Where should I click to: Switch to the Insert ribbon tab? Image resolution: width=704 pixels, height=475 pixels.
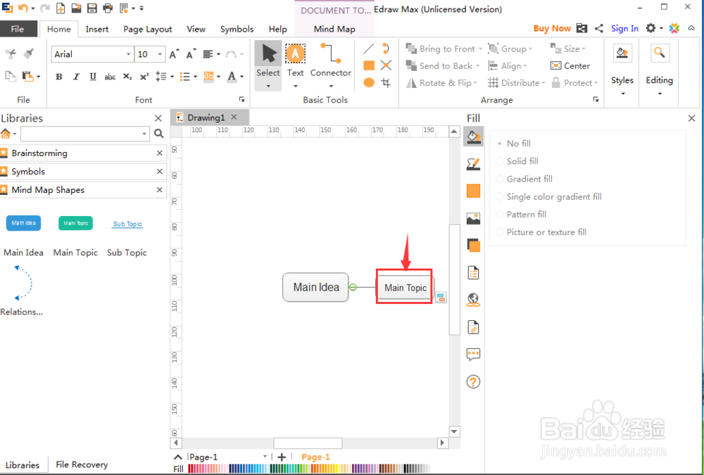click(97, 29)
